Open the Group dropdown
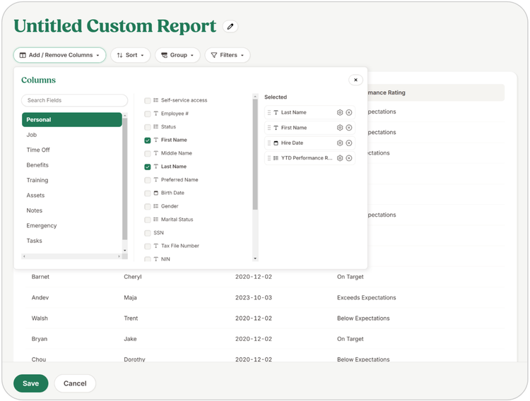This screenshot has width=530, height=401. coord(177,55)
